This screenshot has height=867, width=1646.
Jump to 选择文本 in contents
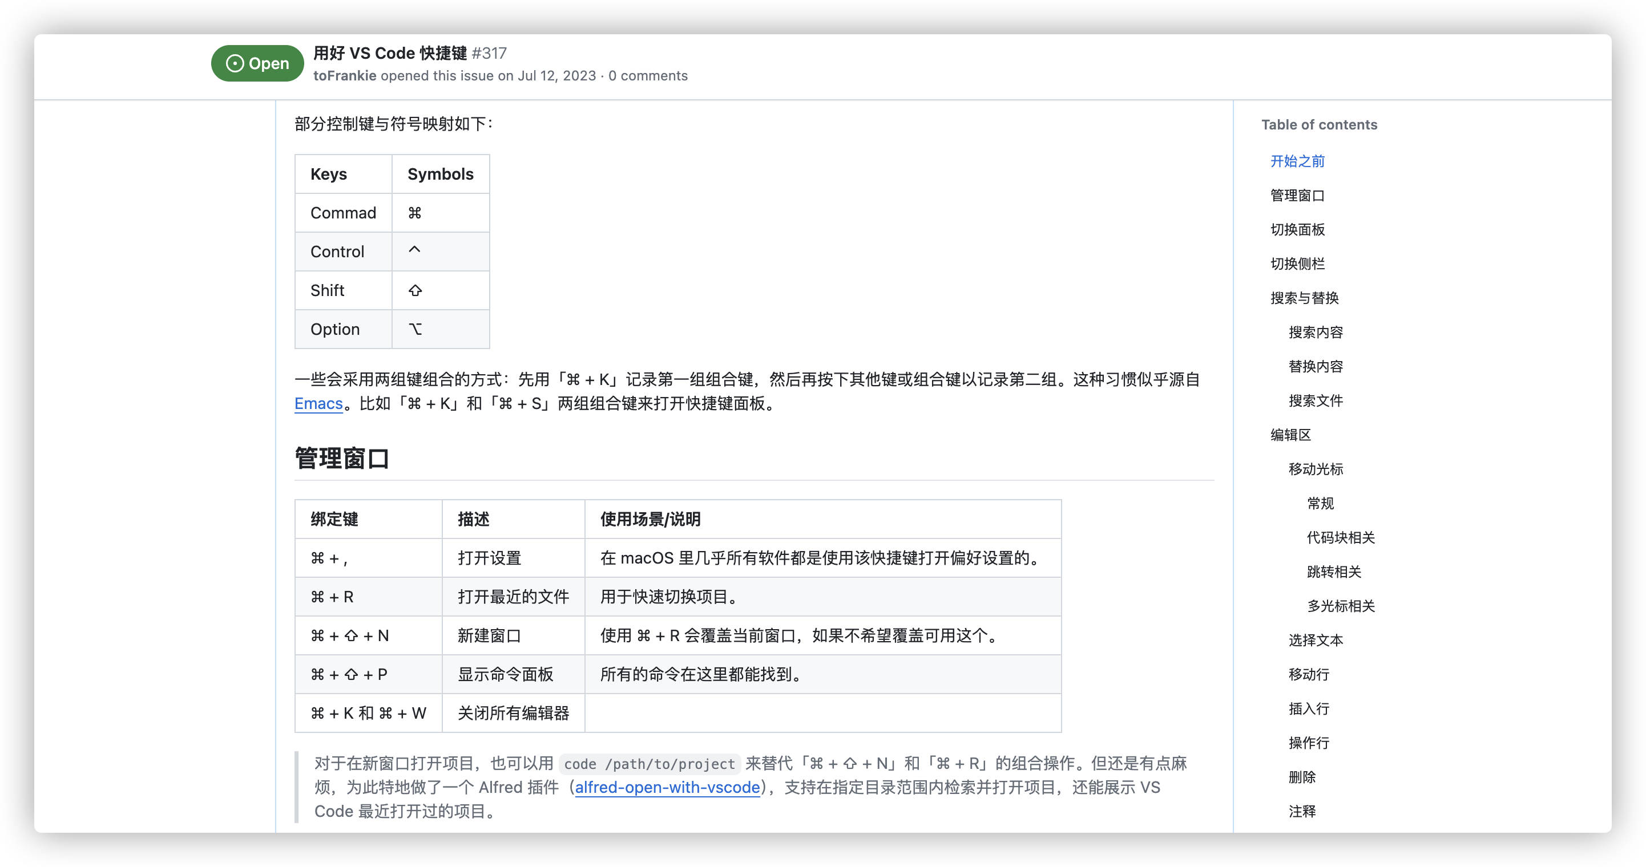point(1316,641)
